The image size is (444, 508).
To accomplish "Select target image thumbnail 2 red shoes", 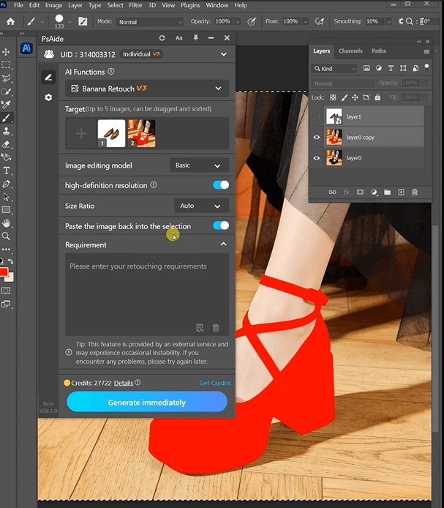I will (x=141, y=133).
